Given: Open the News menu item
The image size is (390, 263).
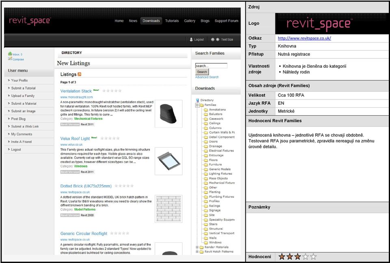Looking at the screenshot, I should 133,21.
